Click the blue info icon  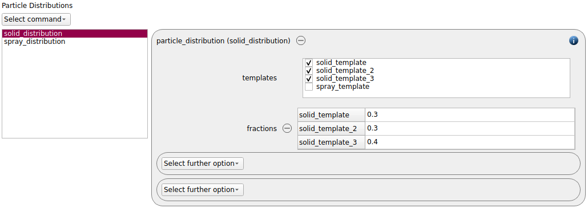pyautogui.click(x=573, y=41)
